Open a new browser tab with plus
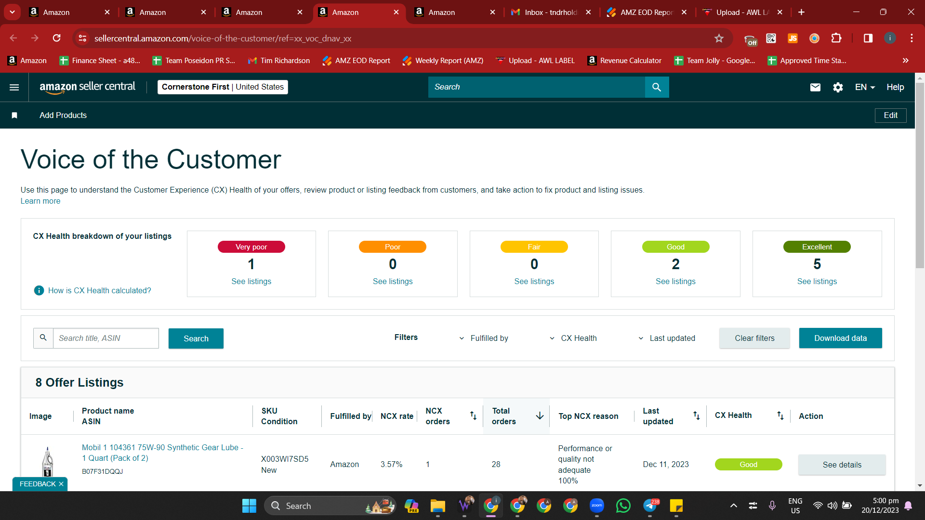925x520 pixels. pos(801,12)
